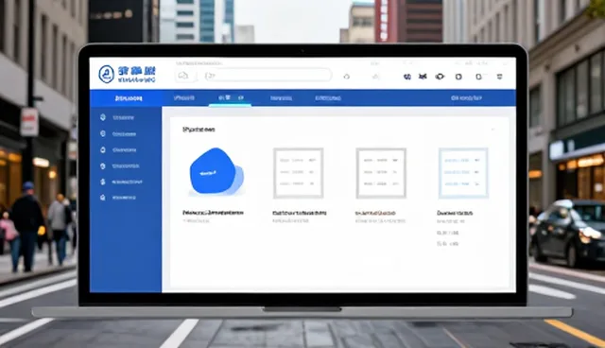The image size is (605, 348).
Task: Click the circular blue logo in header
Action: click(x=106, y=74)
